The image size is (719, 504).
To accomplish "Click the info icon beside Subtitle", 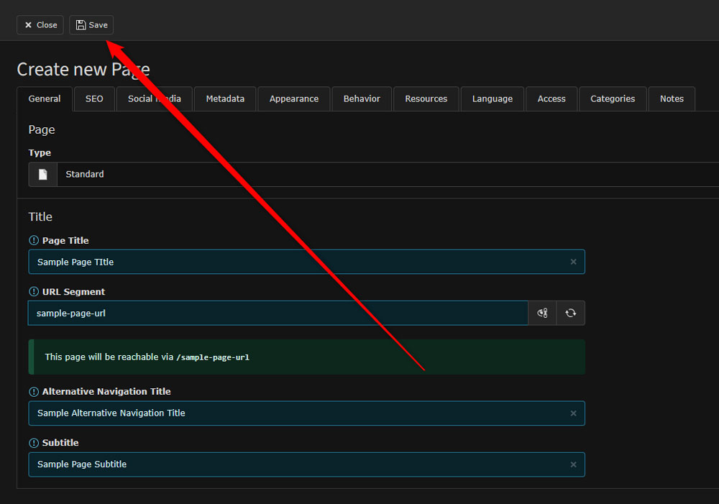I will point(34,443).
